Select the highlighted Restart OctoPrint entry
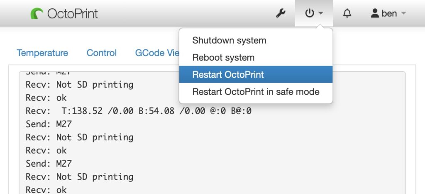 228,75
